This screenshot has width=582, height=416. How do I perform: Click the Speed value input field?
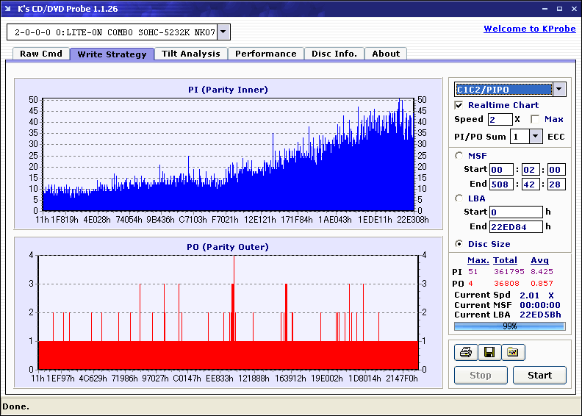point(499,119)
